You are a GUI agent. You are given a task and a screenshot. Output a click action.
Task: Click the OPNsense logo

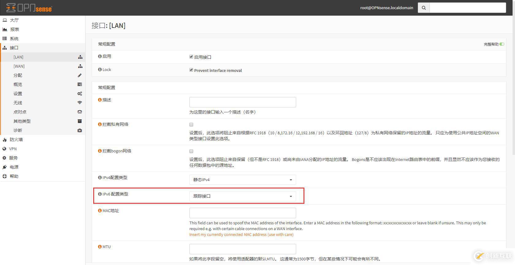coord(29,8)
